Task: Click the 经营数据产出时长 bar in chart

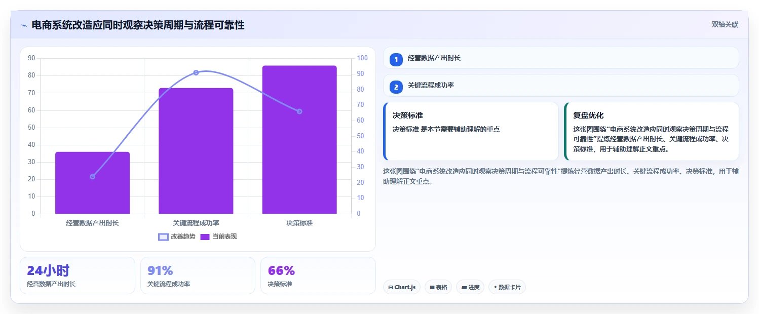Action: pos(93,183)
